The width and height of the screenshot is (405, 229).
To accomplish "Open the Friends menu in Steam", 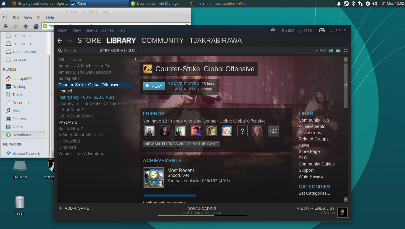I will tap(91, 30).
